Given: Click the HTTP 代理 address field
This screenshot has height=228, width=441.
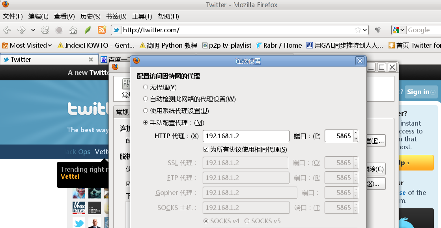Looking at the screenshot, I should (246, 136).
